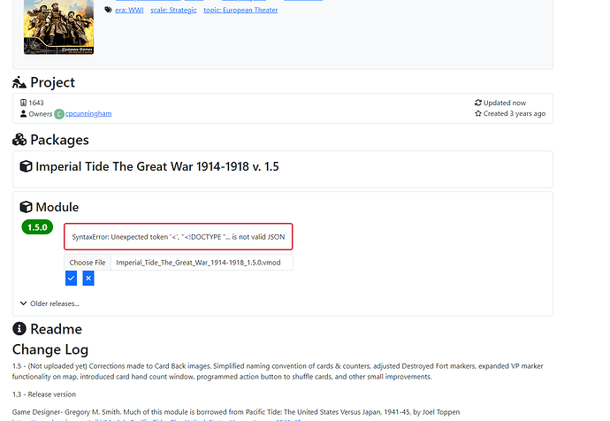Click the owner avatar circle icon

(59, 114)
